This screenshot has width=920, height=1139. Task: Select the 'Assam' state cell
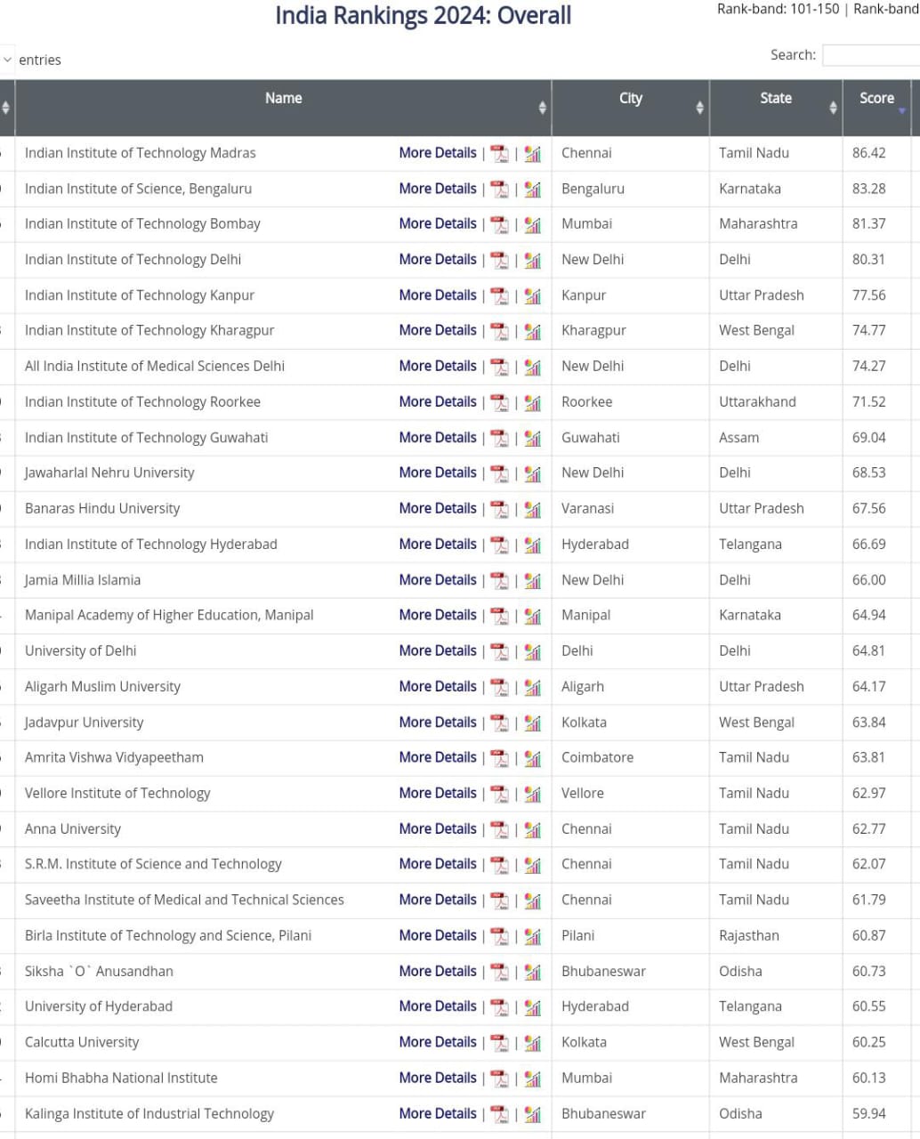(x=738, y=438)
